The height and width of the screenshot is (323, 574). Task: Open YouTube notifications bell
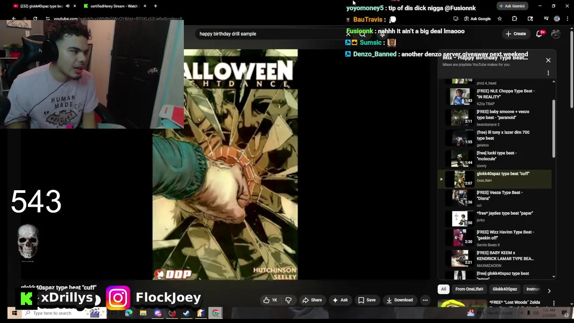(x=539, y=34)
